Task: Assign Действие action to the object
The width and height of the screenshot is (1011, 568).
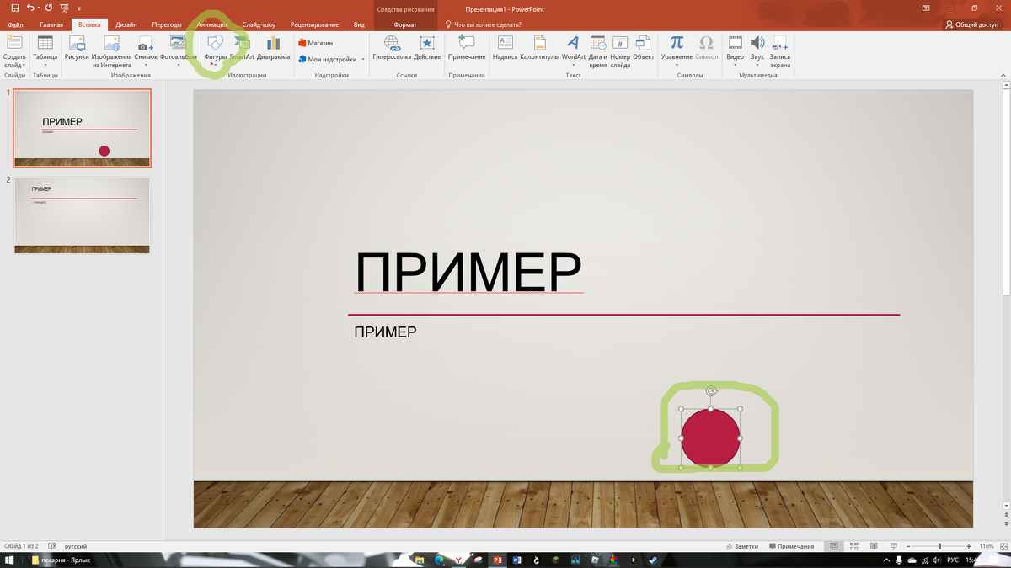Action: point(427,50)
